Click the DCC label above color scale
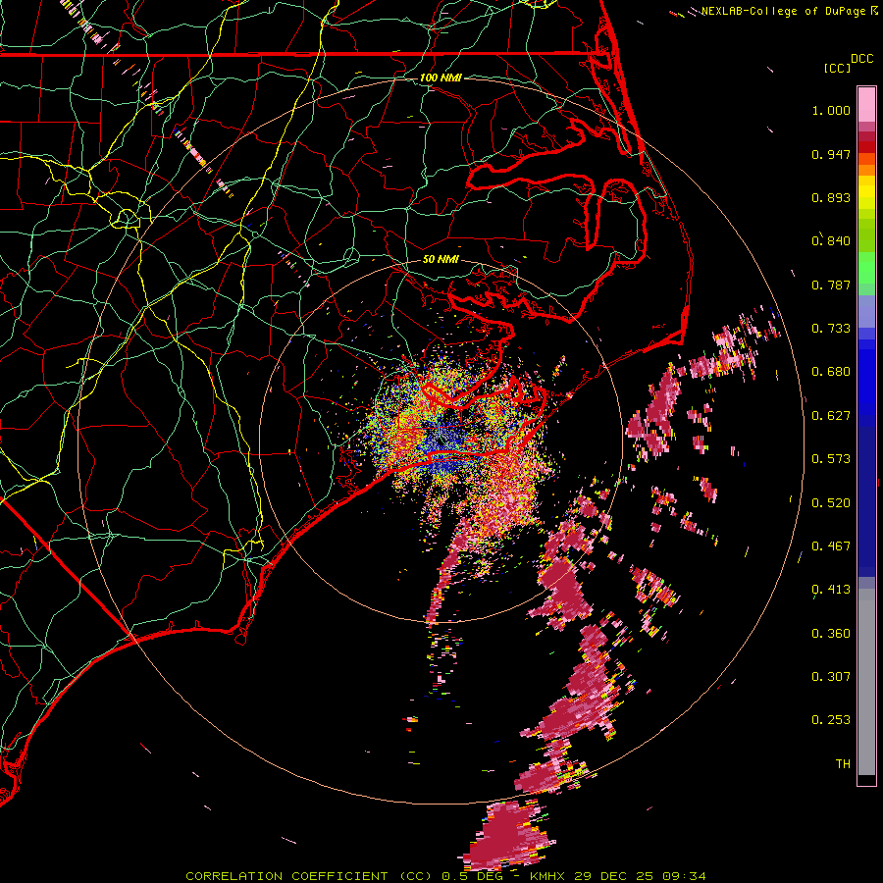883x883 pixels. (861, 59)
